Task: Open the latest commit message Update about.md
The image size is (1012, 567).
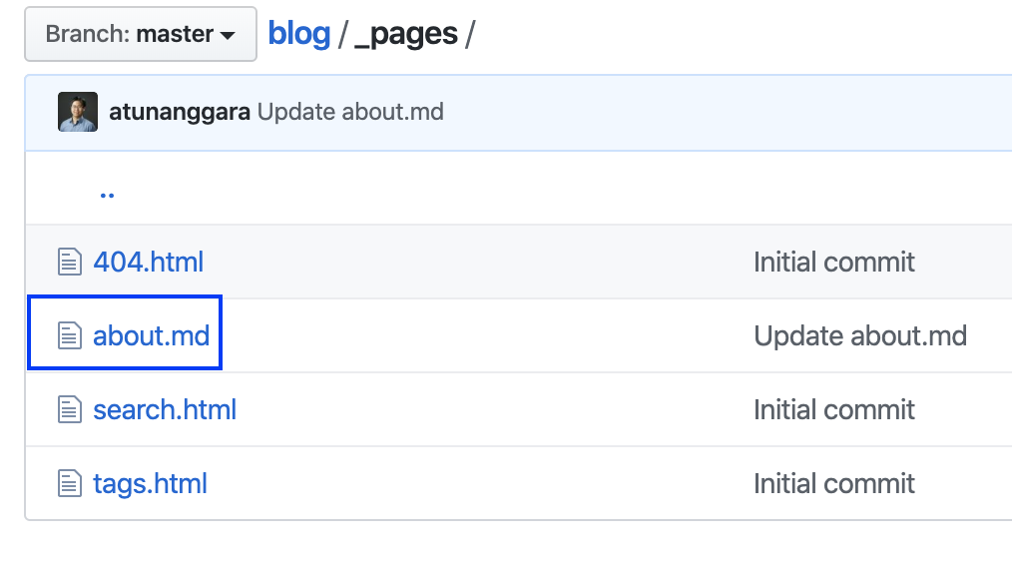Action: point(350,112)
